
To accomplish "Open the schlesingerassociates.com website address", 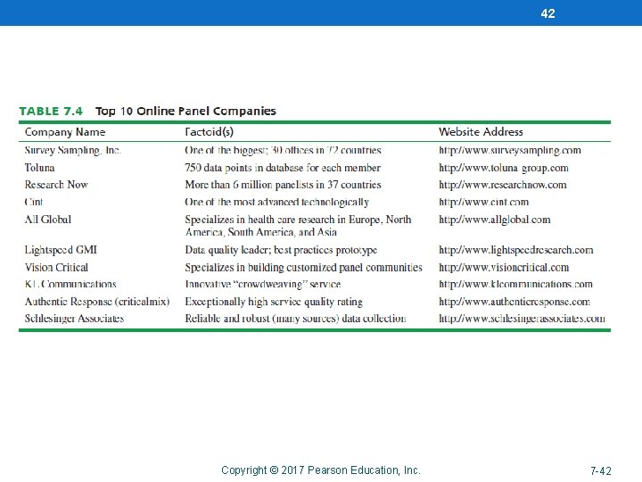I will [522, 319].
